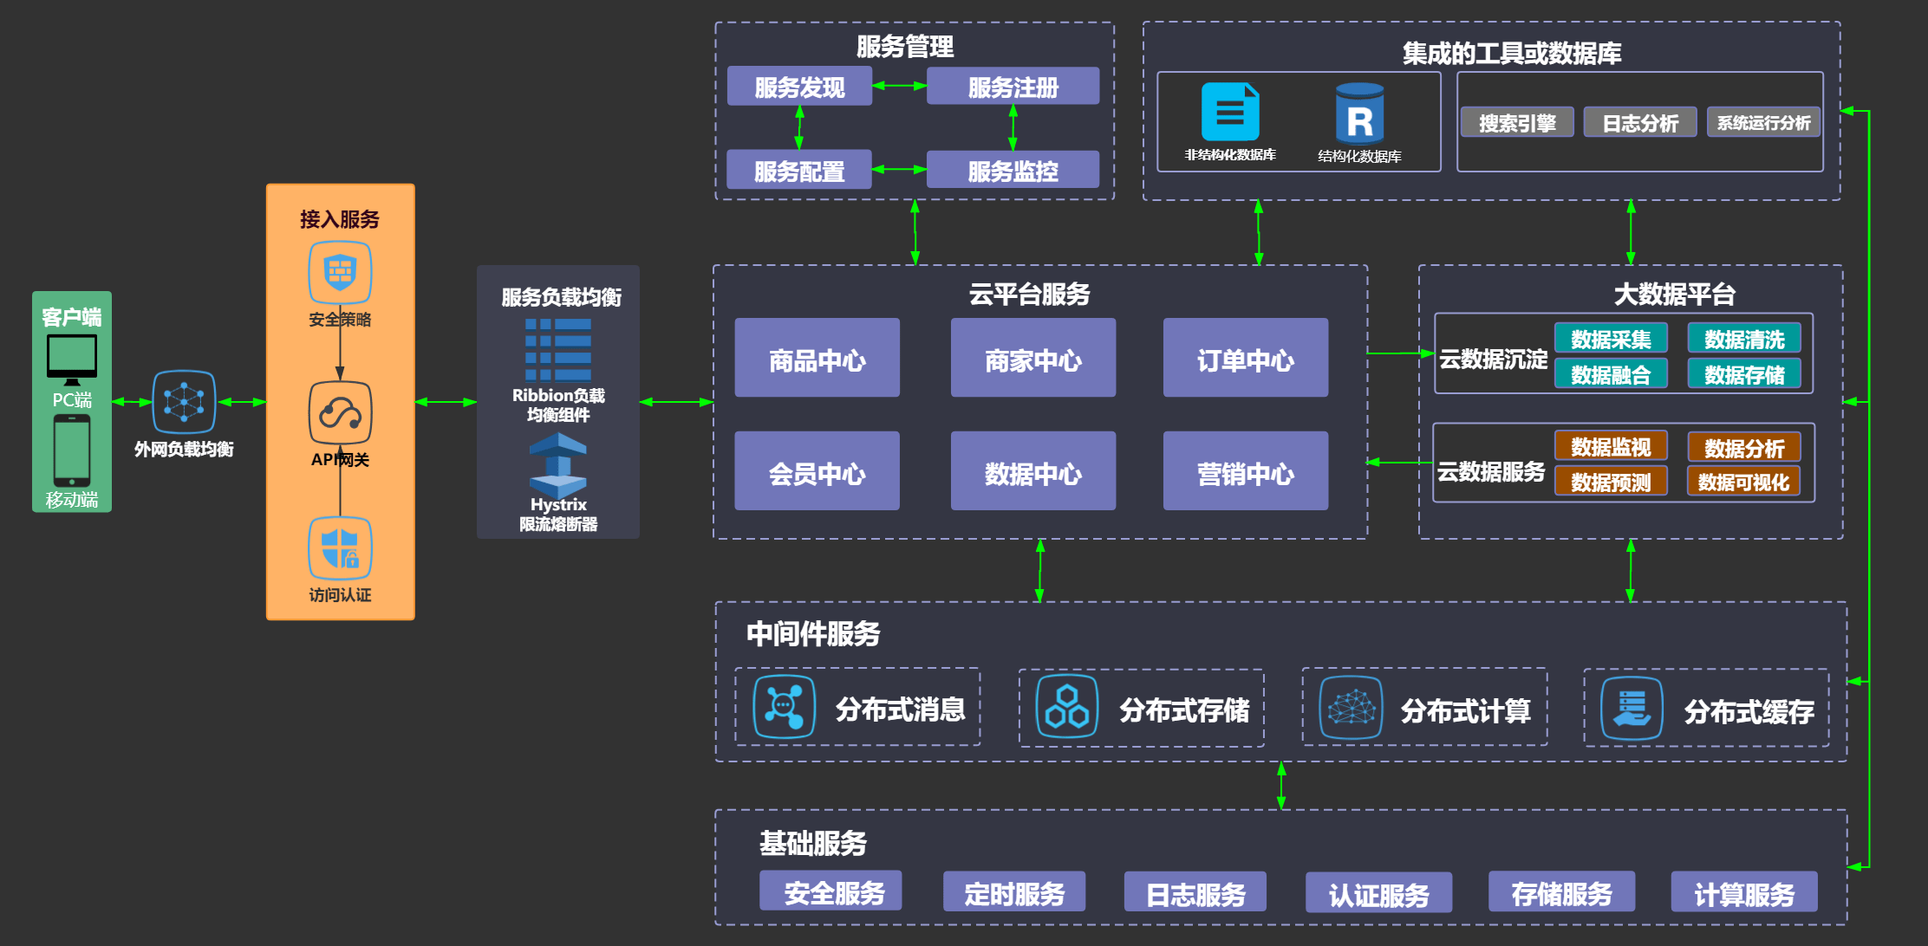Click the 搜索引擎 gray box
The image size is (1928, 946).
point(1517,123)
